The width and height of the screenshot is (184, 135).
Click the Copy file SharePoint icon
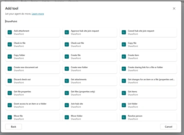(x=124, y=45)
